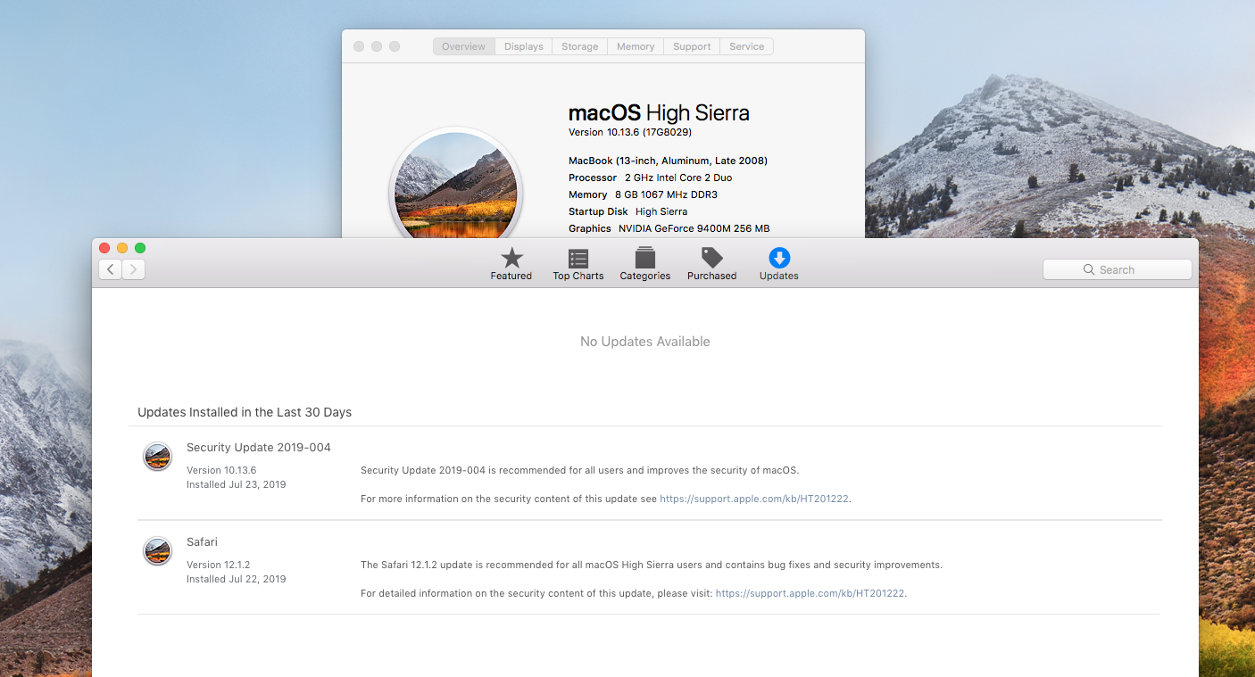This screenshot has width=1255, height=677.
Task: Select the Updates download icon
Action: [x=779, y=258]
